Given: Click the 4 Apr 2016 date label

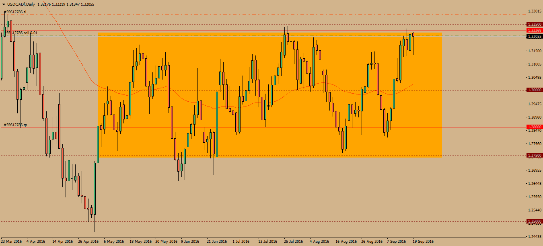Looking at the screenshot, I should pos(36,242).
